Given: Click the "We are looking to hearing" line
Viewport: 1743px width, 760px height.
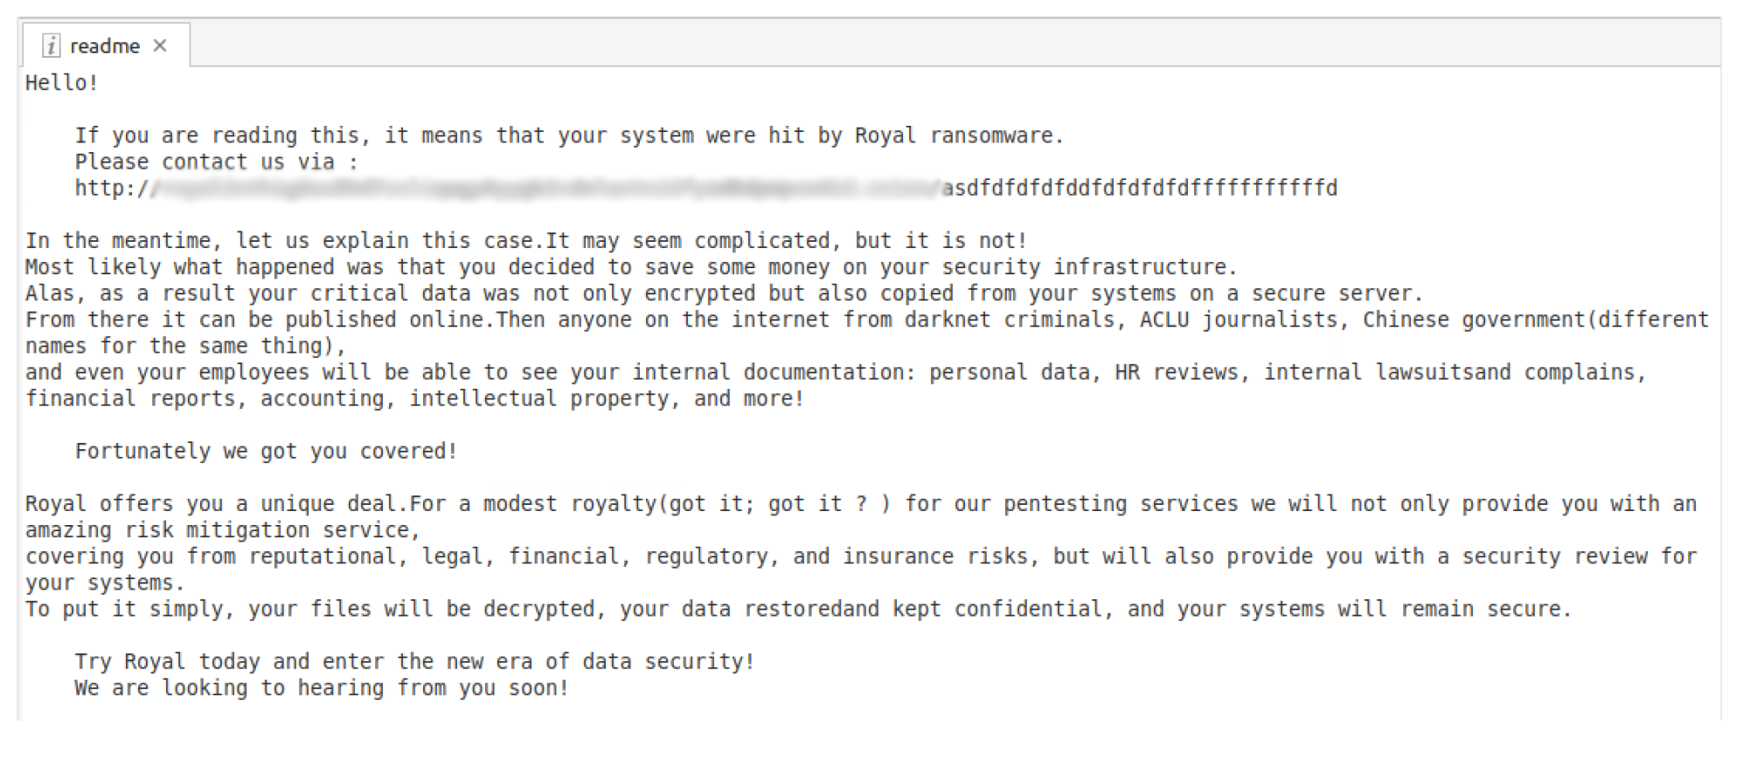Looking at the screenshot, I should 322,688.
